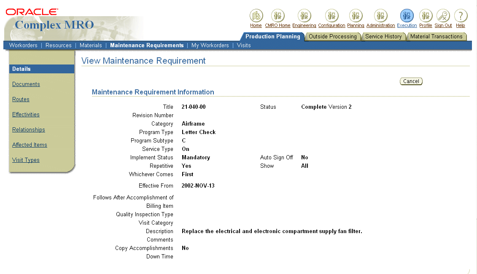Image resolution: width=477 pixels, height=274 pixels.
Task: Click the Cancel button
Action: click(411, 81)
